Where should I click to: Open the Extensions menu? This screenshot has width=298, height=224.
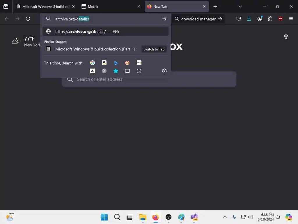270,19
